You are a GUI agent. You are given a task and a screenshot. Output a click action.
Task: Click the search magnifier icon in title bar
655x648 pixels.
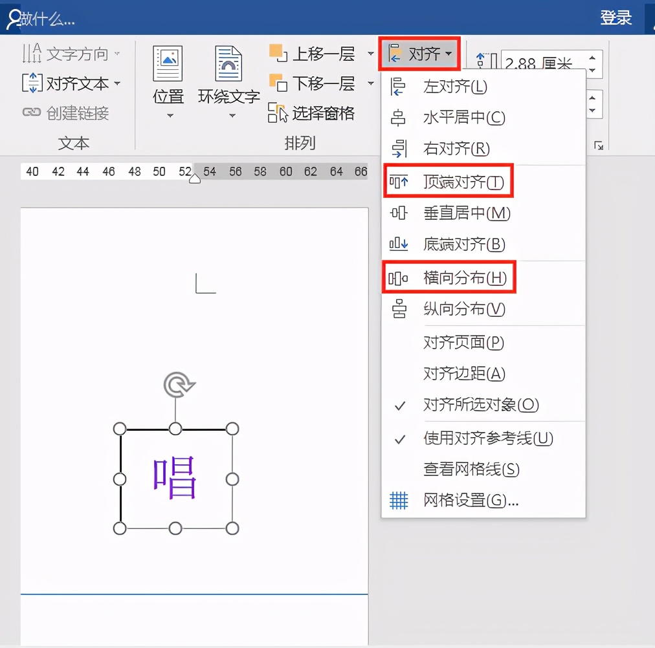(14, 18)
